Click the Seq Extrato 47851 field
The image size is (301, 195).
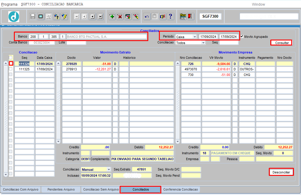coord(141,169)
